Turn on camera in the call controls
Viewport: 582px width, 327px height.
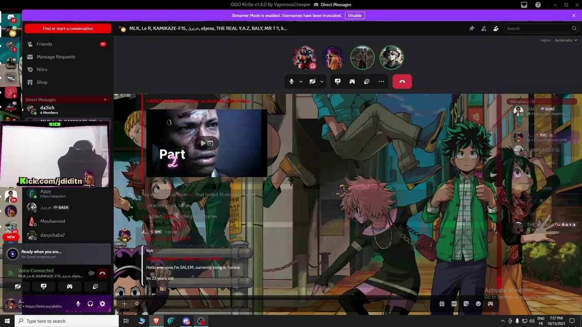[312, 82]
